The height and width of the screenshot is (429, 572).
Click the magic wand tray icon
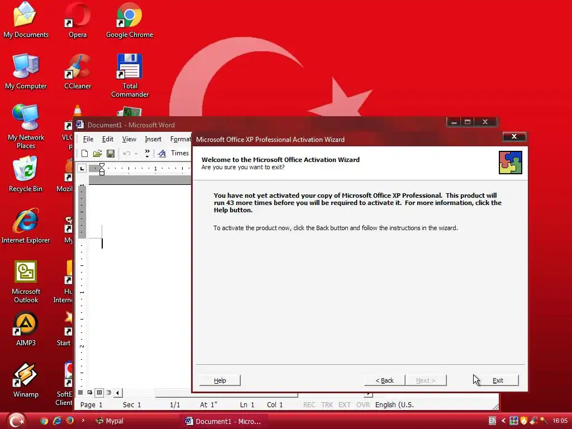[x=544, y=421]
